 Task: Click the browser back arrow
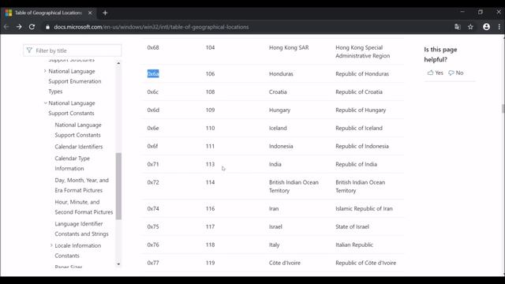pos(6,27)
